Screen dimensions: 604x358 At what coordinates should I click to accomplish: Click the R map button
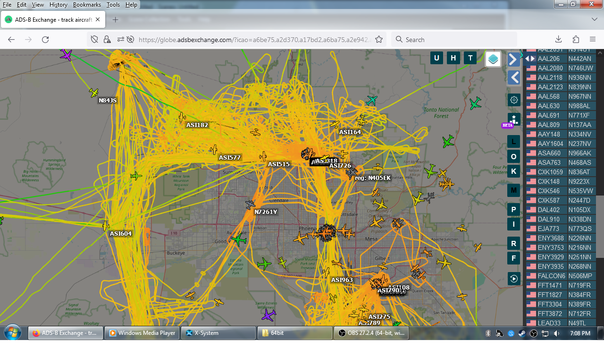tap(514, 243)
